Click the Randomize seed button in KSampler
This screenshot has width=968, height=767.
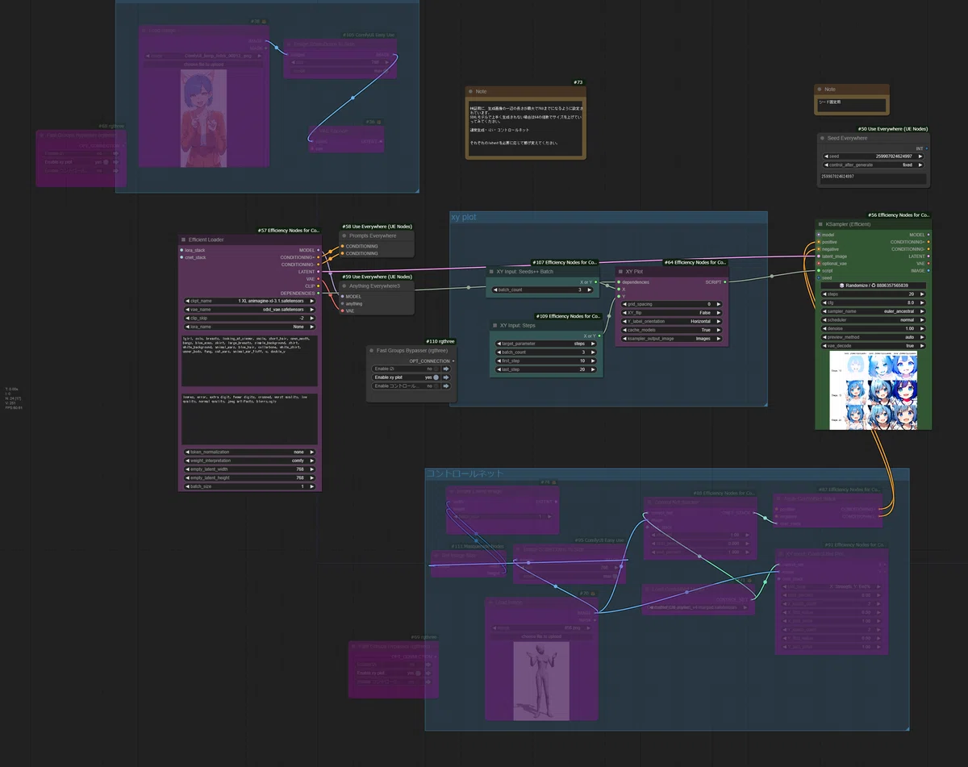(873, 286)
